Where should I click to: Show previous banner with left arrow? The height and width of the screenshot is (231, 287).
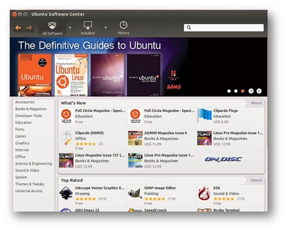[251, 91]
